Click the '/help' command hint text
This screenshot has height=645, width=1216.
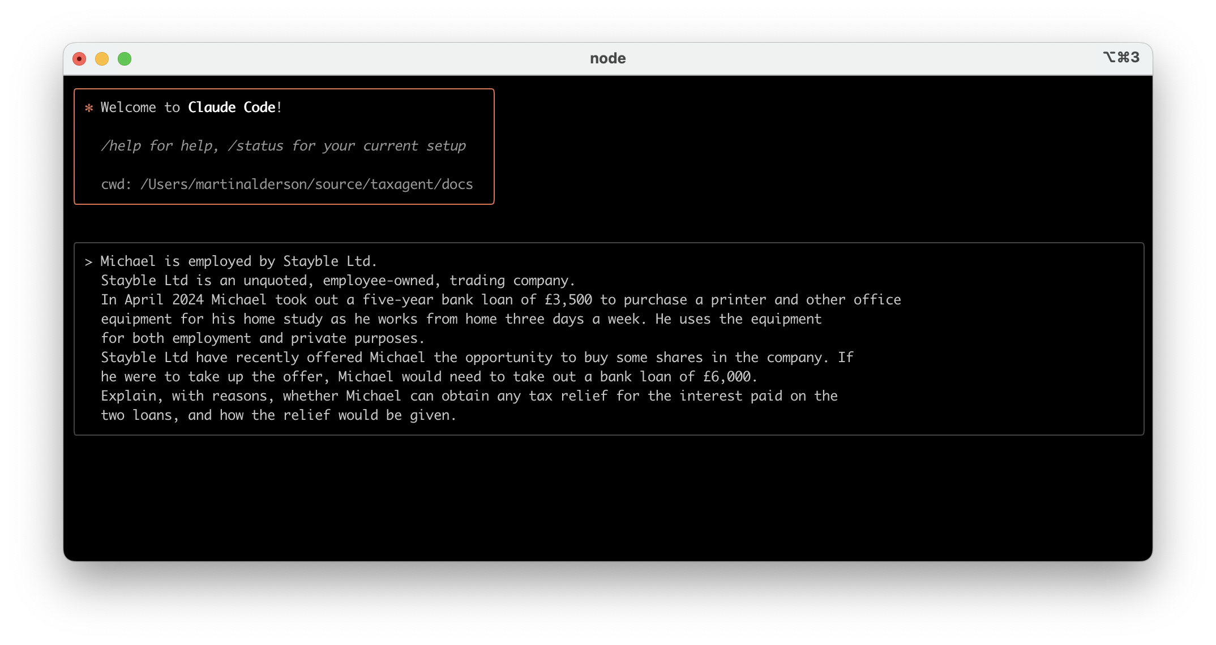point(121,146)
